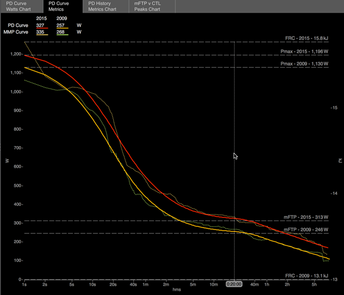Viewport: 344px width, 295px height.
Task: Click the 5h tick on time axis
Action: click(x=314, y=285)
